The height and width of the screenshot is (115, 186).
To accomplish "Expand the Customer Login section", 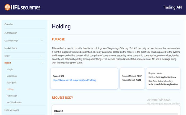I will click(42, 41).
